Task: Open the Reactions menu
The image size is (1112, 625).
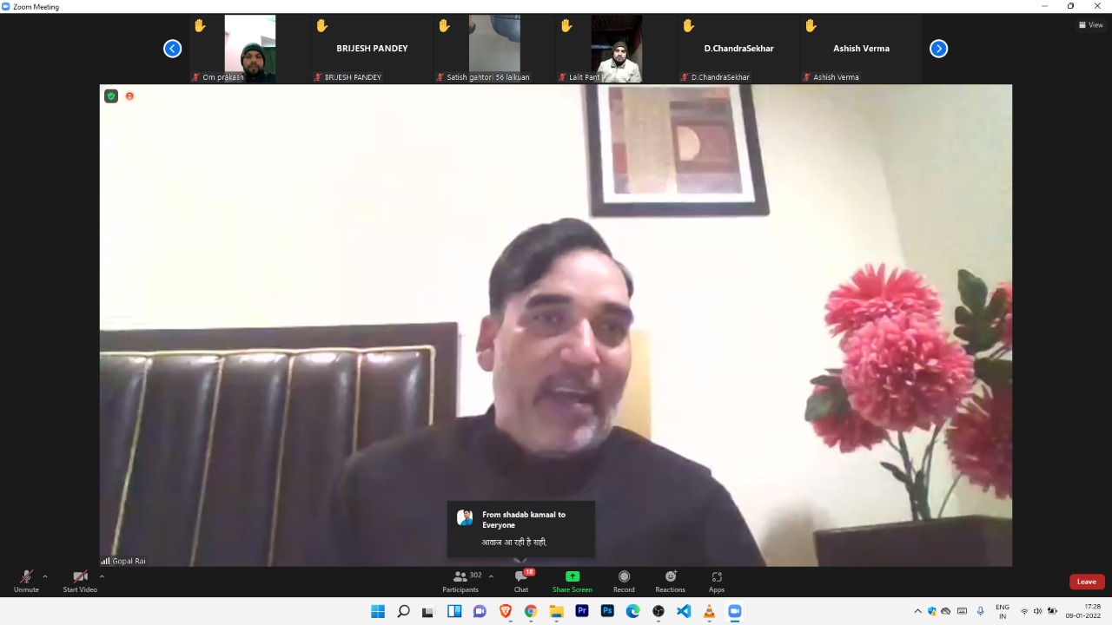Action: (x=670, y=580)
